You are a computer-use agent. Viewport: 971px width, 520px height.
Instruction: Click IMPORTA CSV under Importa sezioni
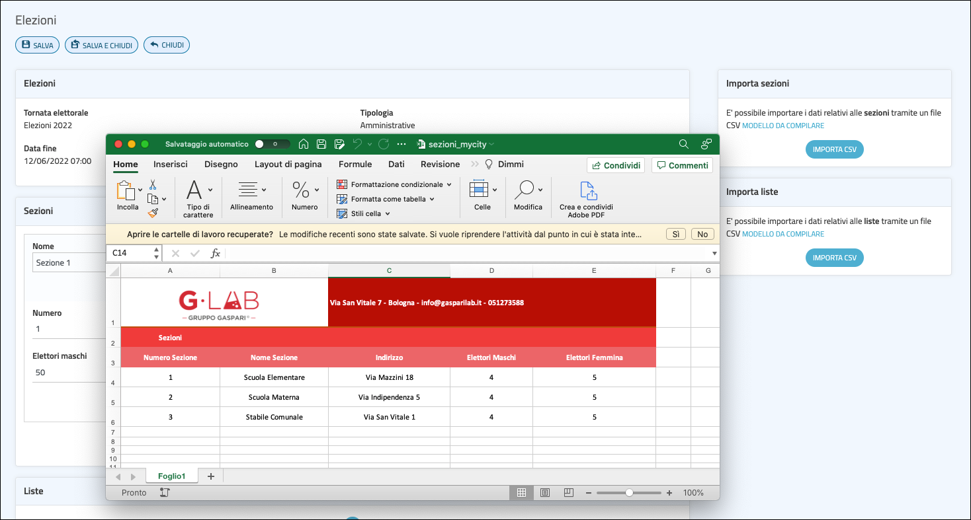pyautogui.click(x=834, y=149)
